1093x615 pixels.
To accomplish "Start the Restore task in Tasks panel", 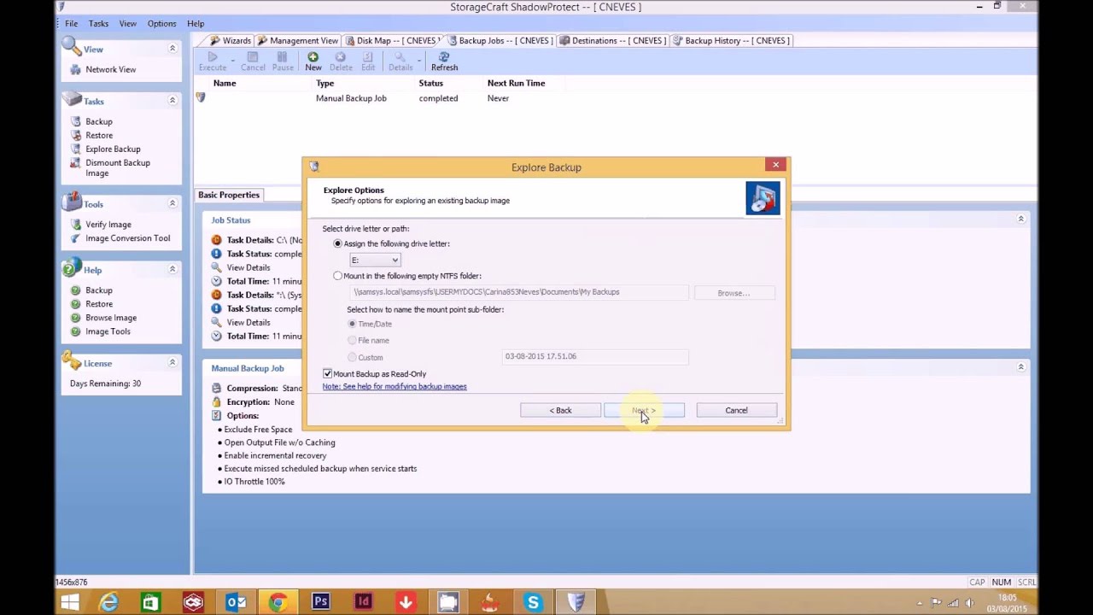I will [98, 136].
